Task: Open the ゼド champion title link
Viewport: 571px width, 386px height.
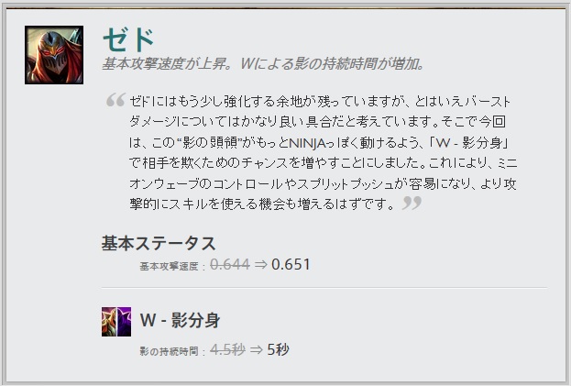Action: pyautogui.click(x=128, y=39)
